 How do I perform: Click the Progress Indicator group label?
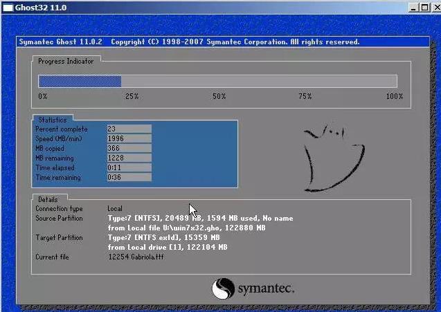coord(66,62)
